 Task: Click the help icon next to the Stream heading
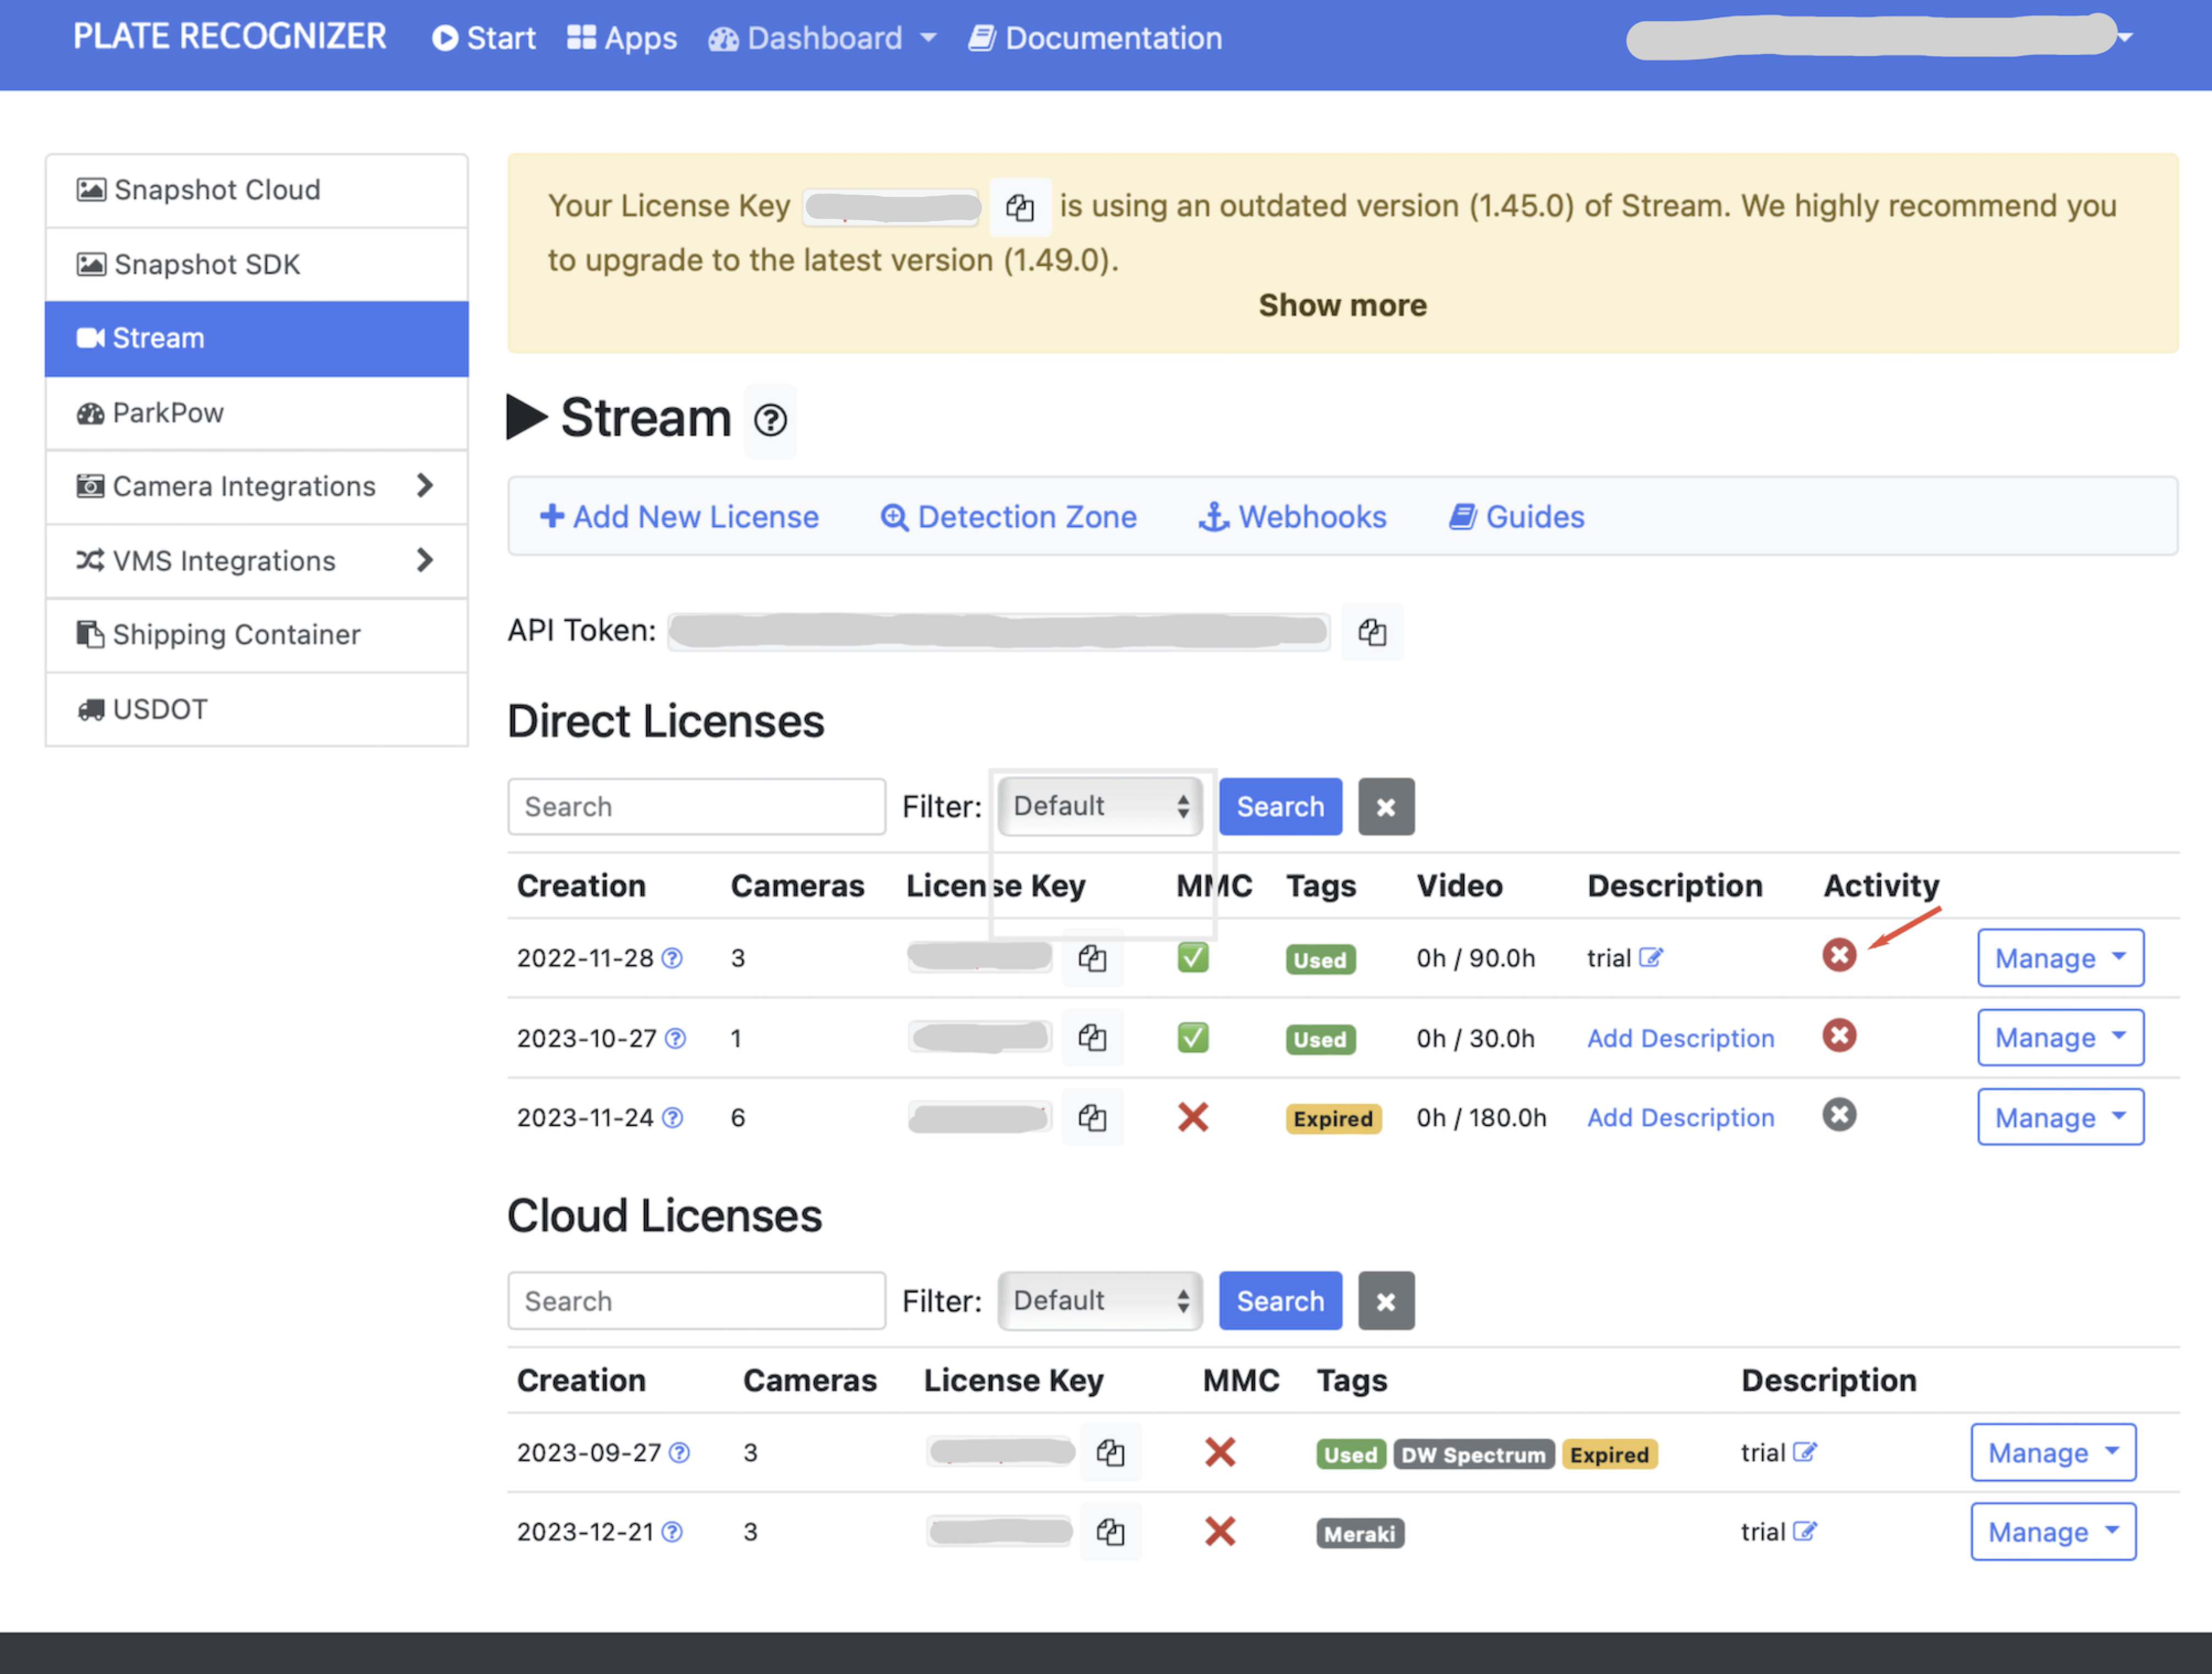pyautogui.click(x=769, y=420)
